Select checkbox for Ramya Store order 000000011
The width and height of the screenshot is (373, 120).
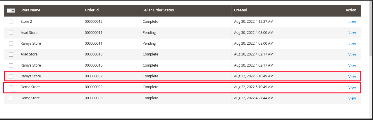coord(11,44)
